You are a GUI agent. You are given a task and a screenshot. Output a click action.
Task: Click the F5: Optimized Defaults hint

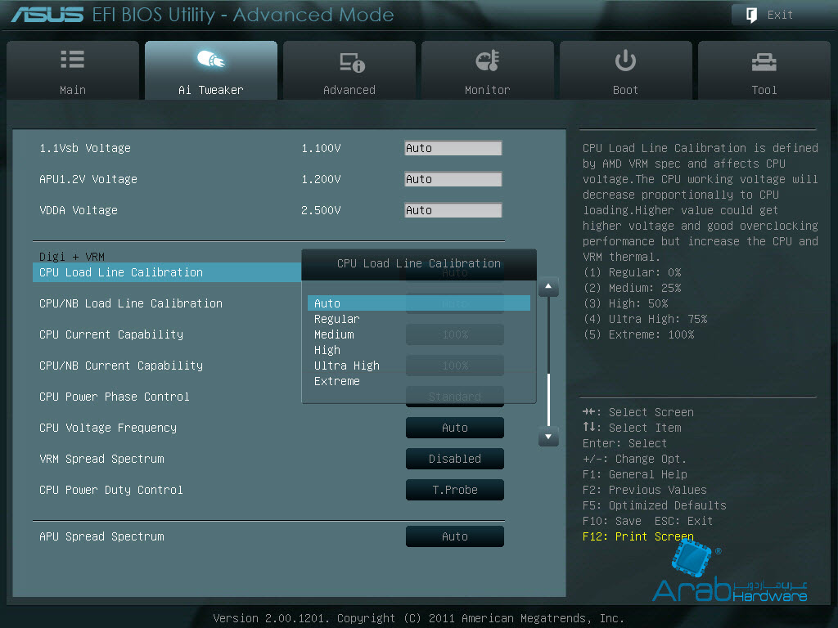655,505
